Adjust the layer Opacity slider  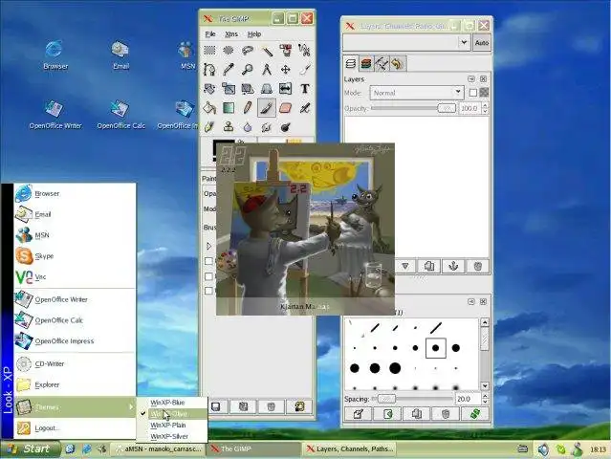(x=413, y=108)
